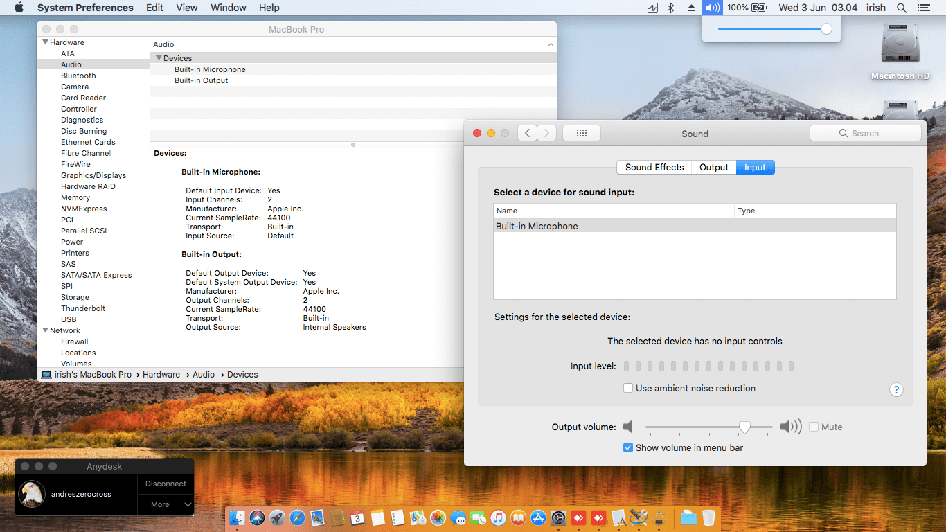
Task: Switch to the Sound Effects tab
Action: 654,168
